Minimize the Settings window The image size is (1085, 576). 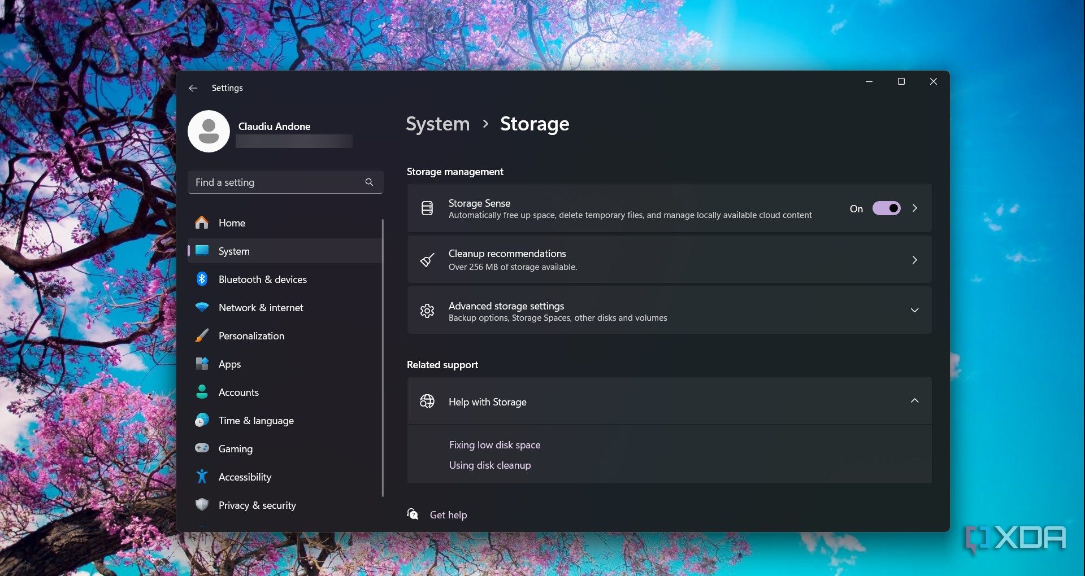(x=869, y=81)
